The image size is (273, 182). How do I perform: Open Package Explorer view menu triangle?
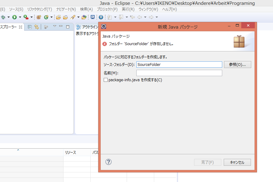tap(55, 26)
